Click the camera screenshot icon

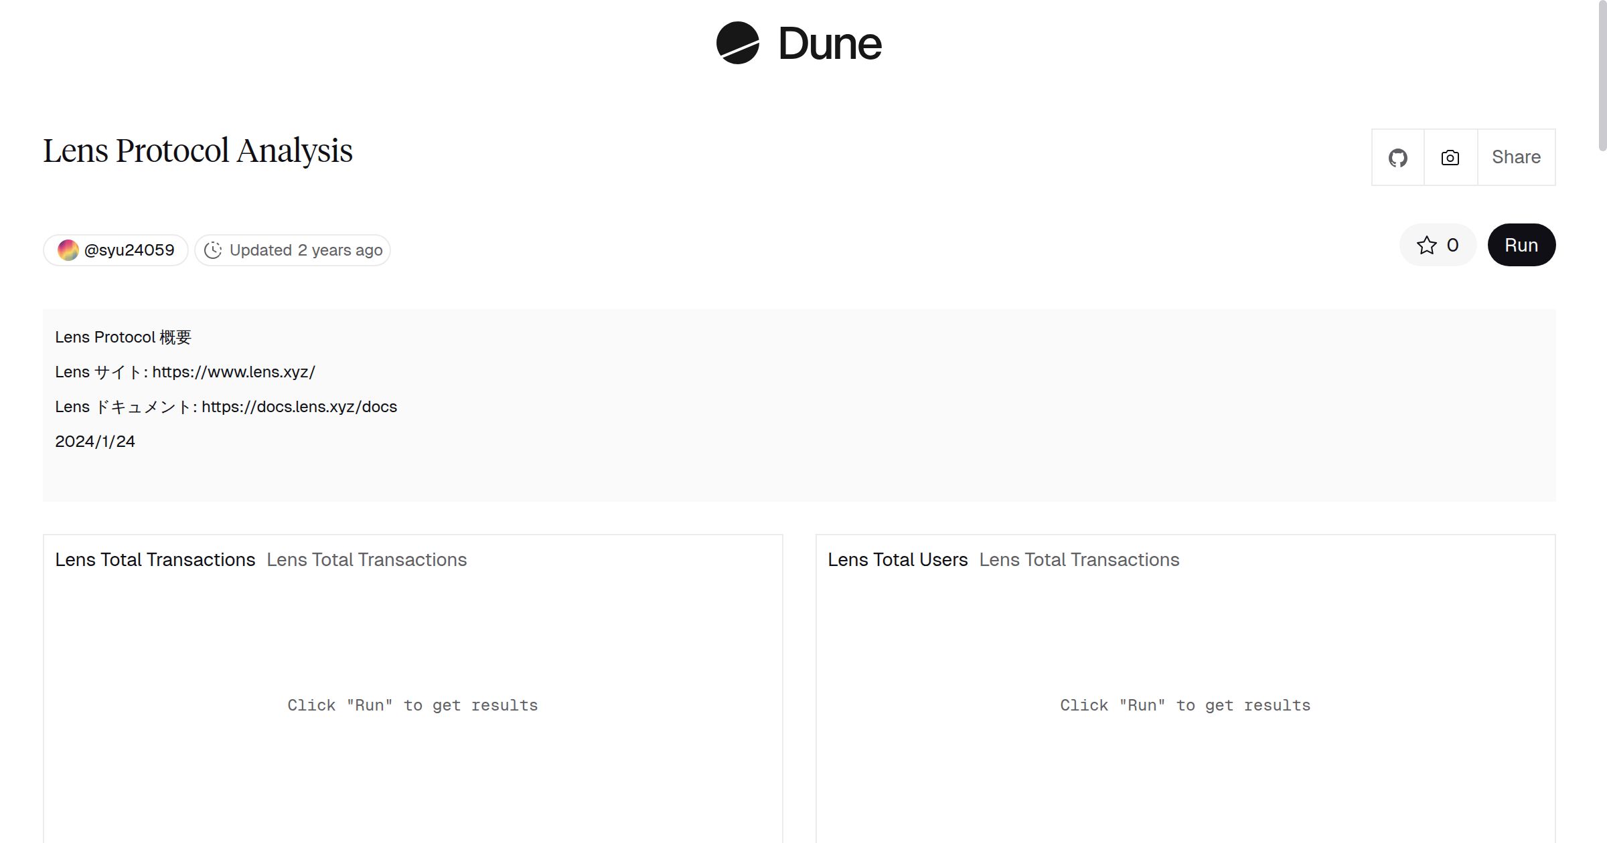click(x=1450, y=157)
